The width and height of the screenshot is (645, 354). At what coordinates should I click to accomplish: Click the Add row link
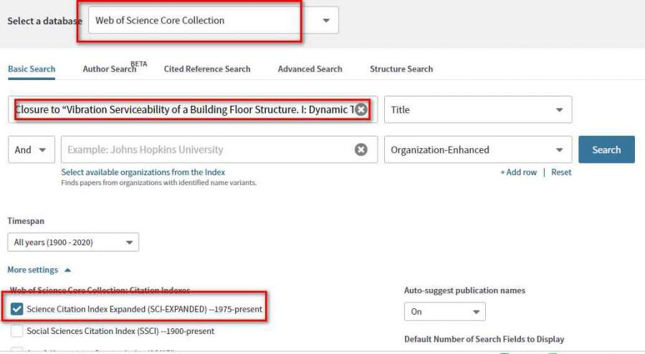tap(518, 172)
